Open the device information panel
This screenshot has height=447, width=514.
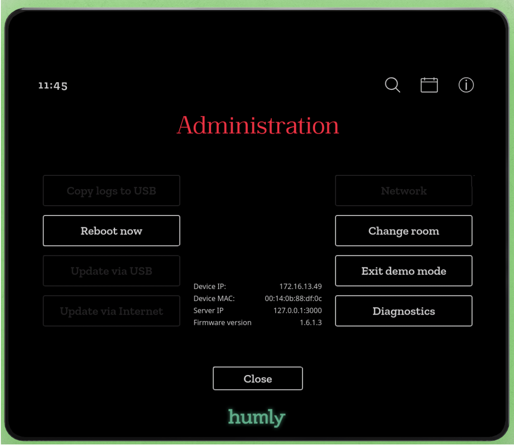tap(466, 85)
